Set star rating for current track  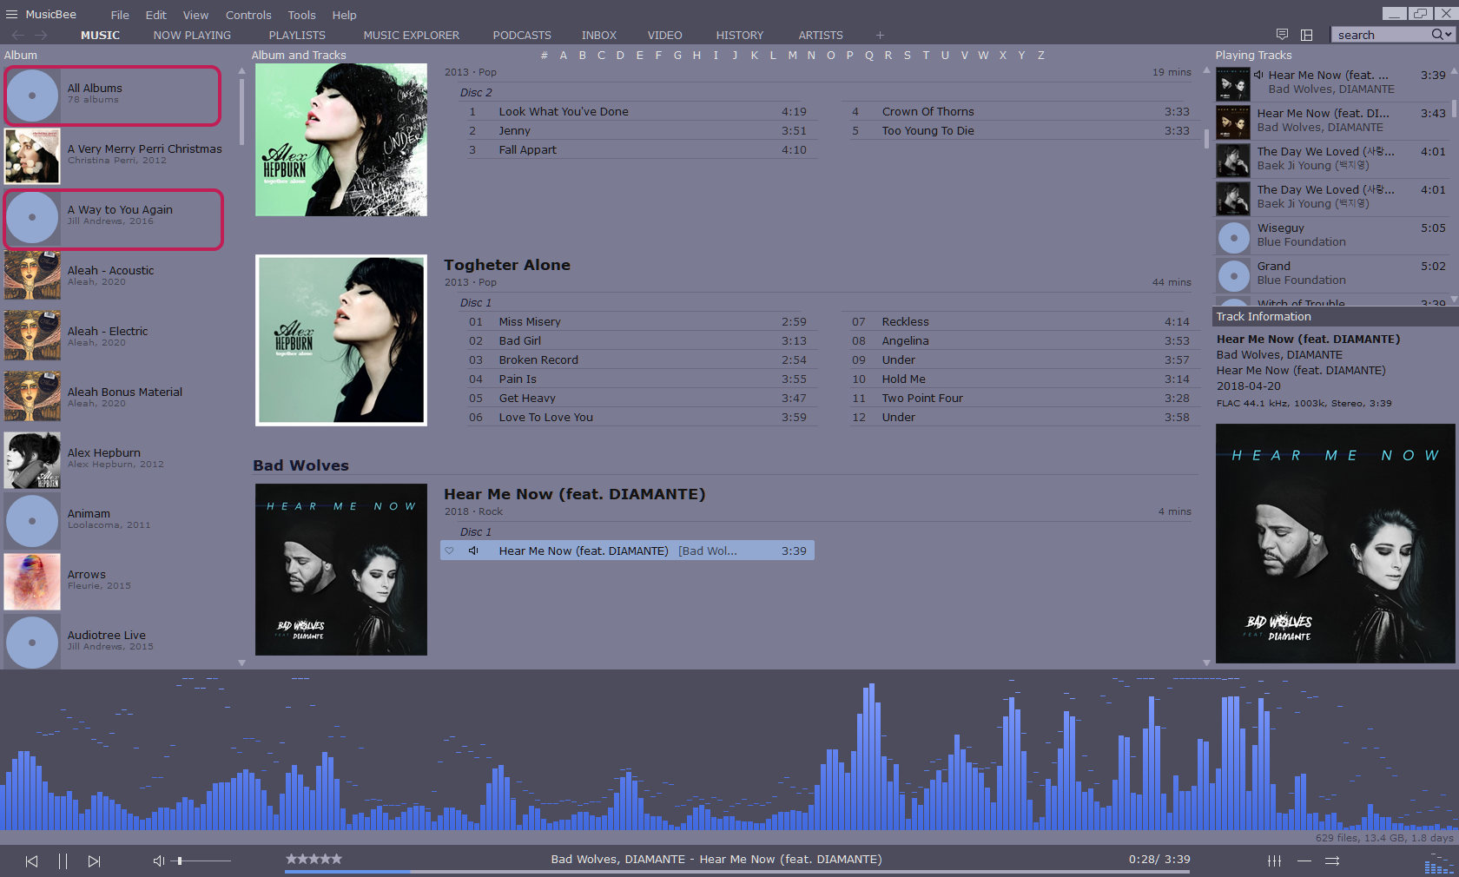(314, 859)
